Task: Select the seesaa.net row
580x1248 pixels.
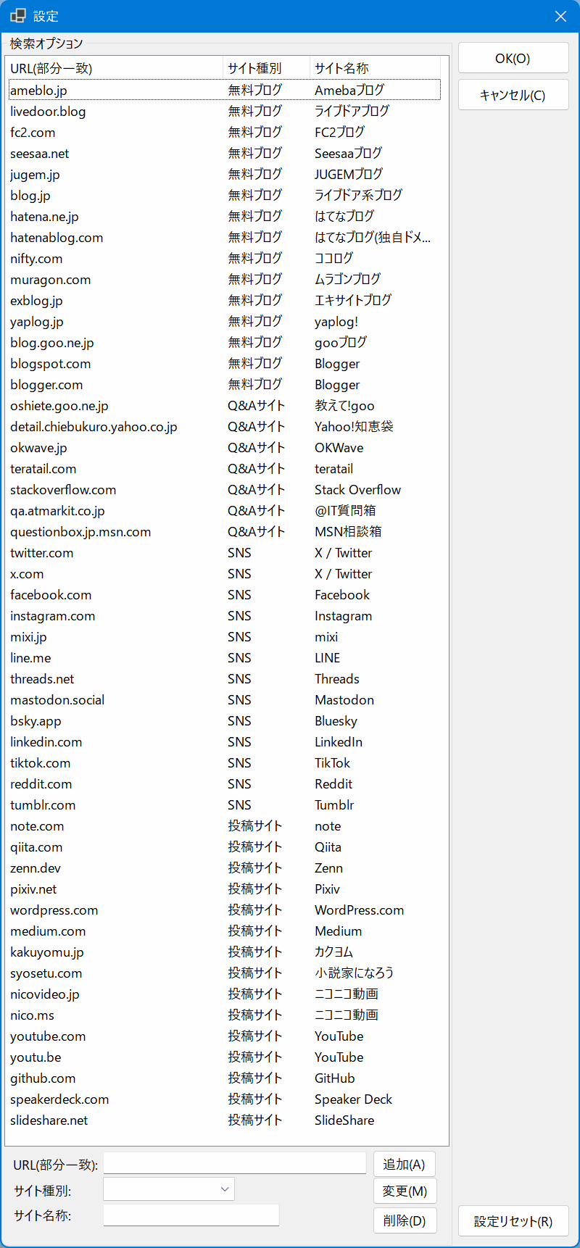Action: [x=224, y=153]
